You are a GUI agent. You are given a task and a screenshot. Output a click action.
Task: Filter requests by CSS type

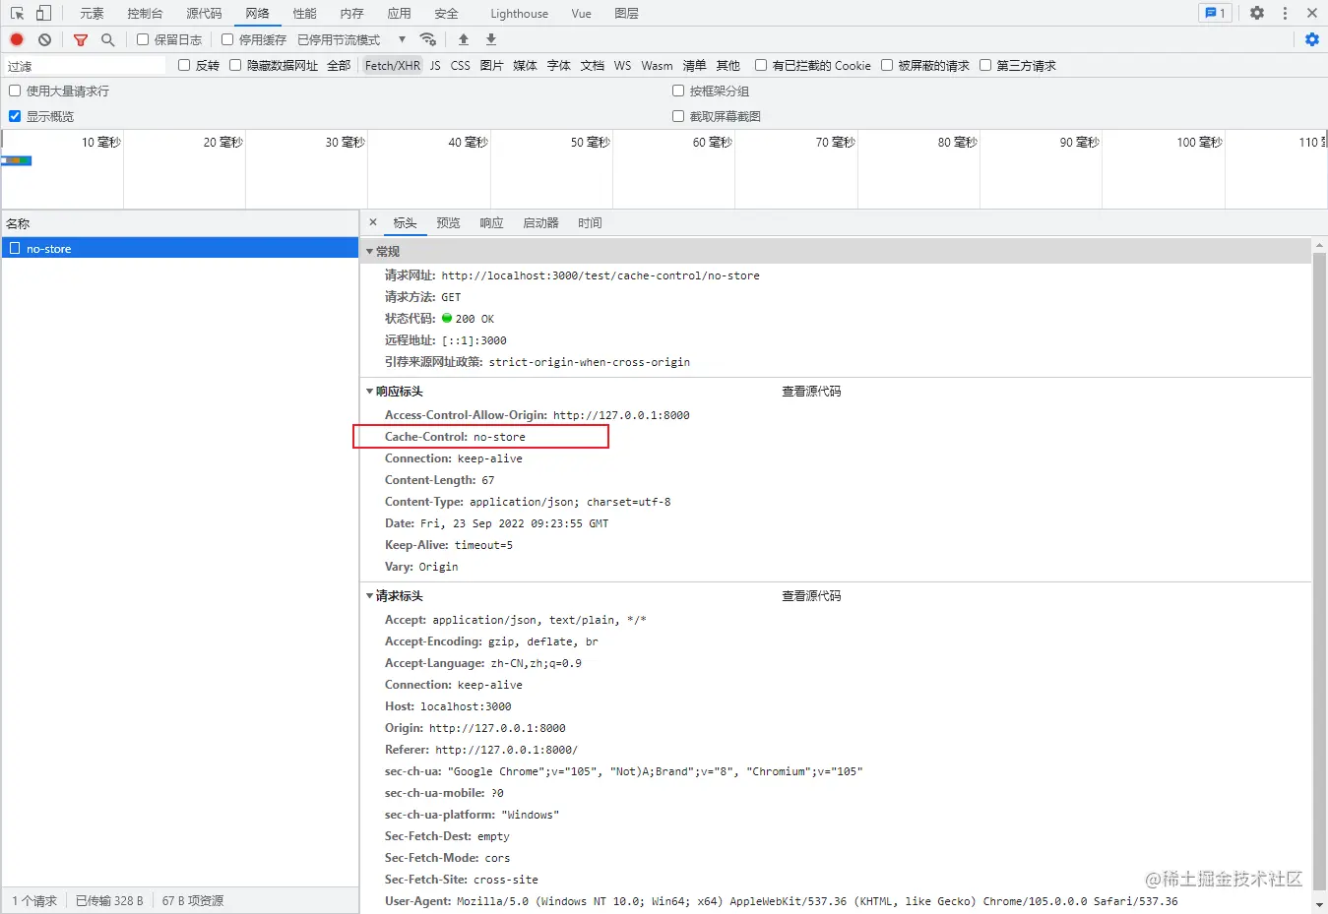click(460, 65)
